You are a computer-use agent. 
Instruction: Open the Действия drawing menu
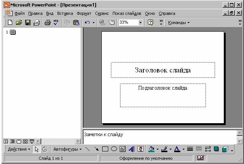tap(19, 149)
